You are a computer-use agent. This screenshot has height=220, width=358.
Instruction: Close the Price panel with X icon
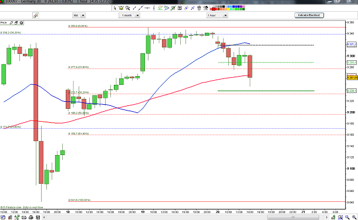pos(22,23)
